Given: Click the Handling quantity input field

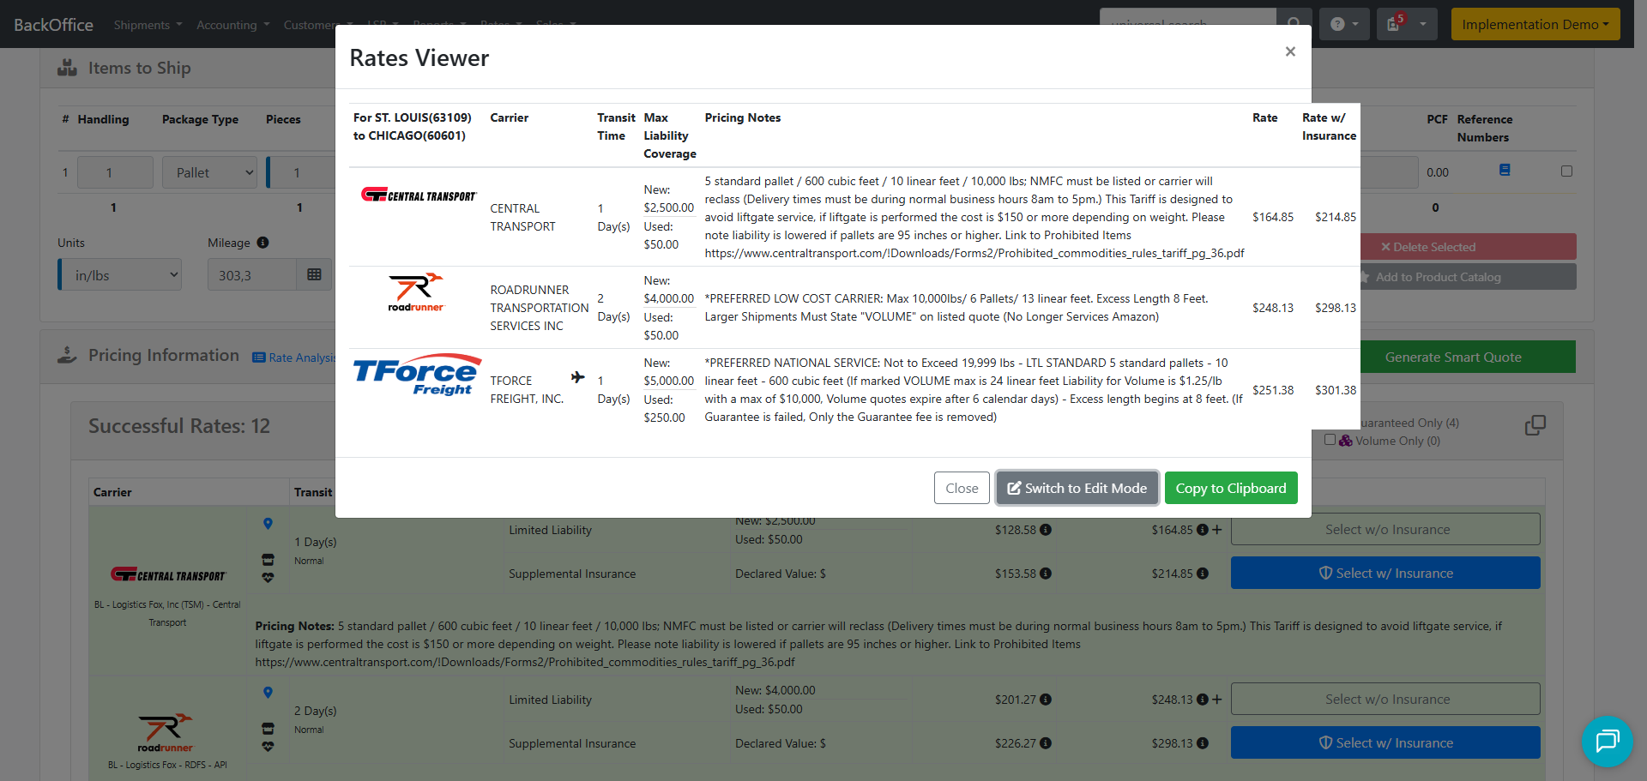Looking at the screenshot, I should point(115,172).
